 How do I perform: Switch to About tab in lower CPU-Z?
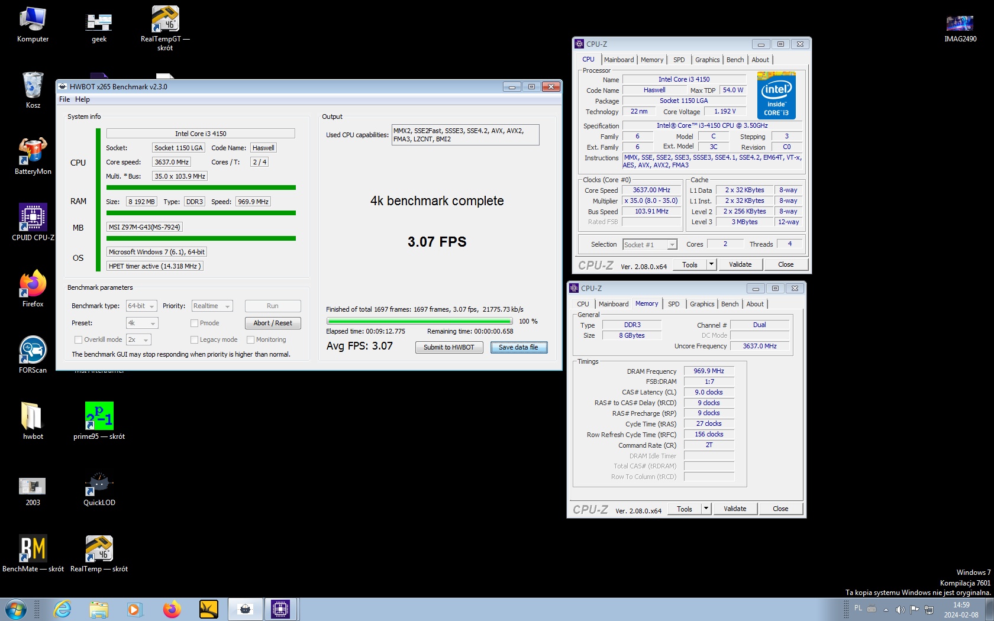(755, 304)
